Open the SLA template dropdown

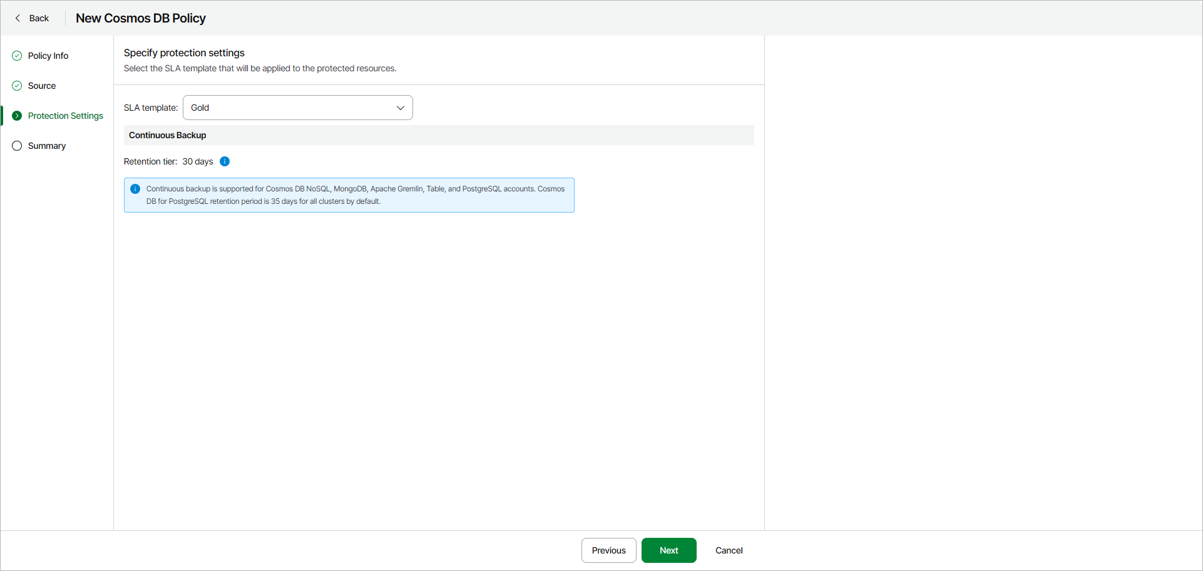pos(298,108)
